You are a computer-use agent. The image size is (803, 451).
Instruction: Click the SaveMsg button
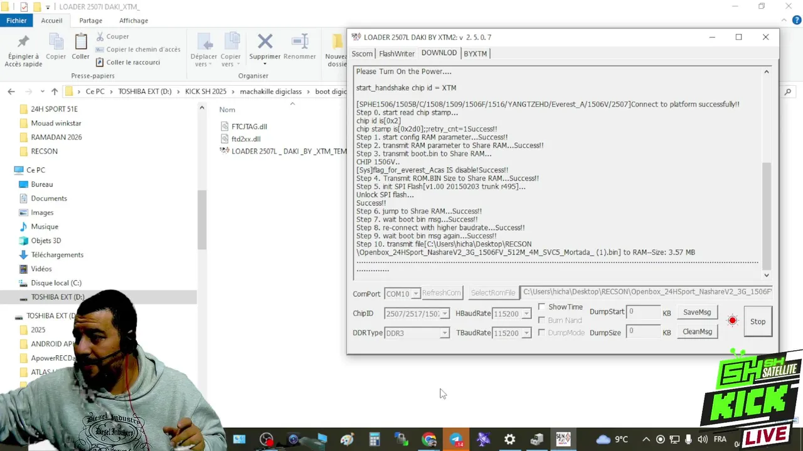click(x=697, y=312)
